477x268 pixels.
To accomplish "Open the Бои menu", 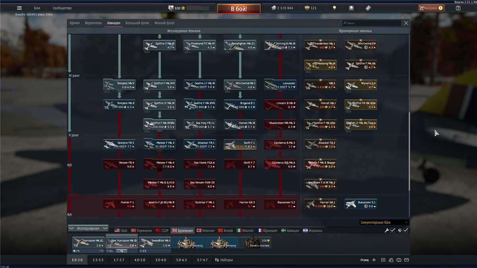I will [x=37, y=8].
